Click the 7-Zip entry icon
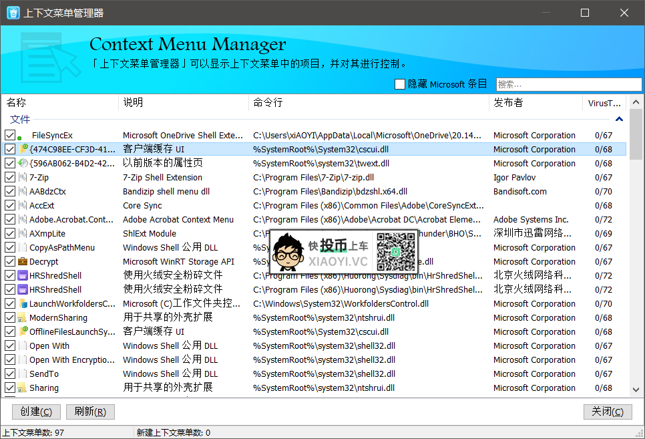 [22, 178]
